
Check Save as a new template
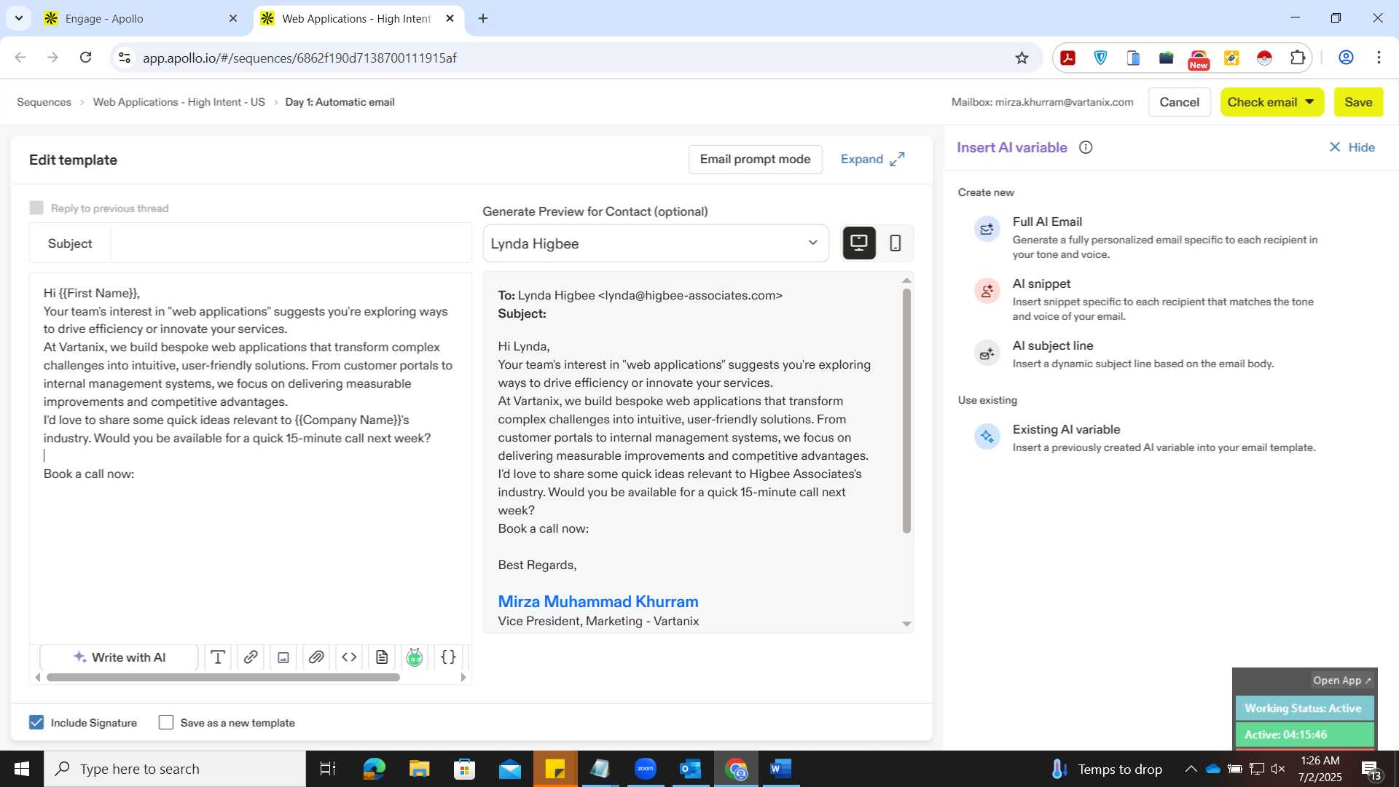(166, 722)
